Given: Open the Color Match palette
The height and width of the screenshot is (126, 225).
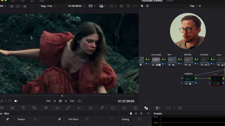Looking at the screenshot, I should [x=12, y=108].
